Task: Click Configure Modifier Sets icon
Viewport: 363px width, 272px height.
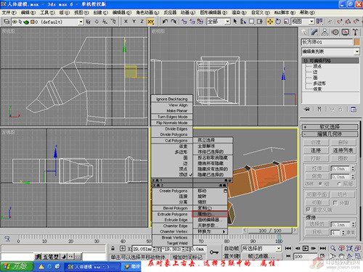Action: click(x=354, y=110)
